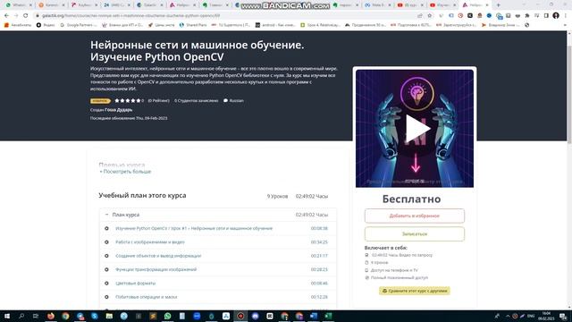
Task: Open lesson 'Цветовые форматы'
Action: 135,284
